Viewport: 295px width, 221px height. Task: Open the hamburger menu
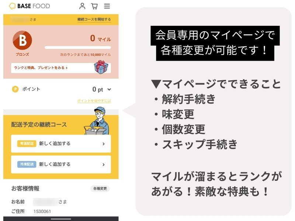point(107,6)
